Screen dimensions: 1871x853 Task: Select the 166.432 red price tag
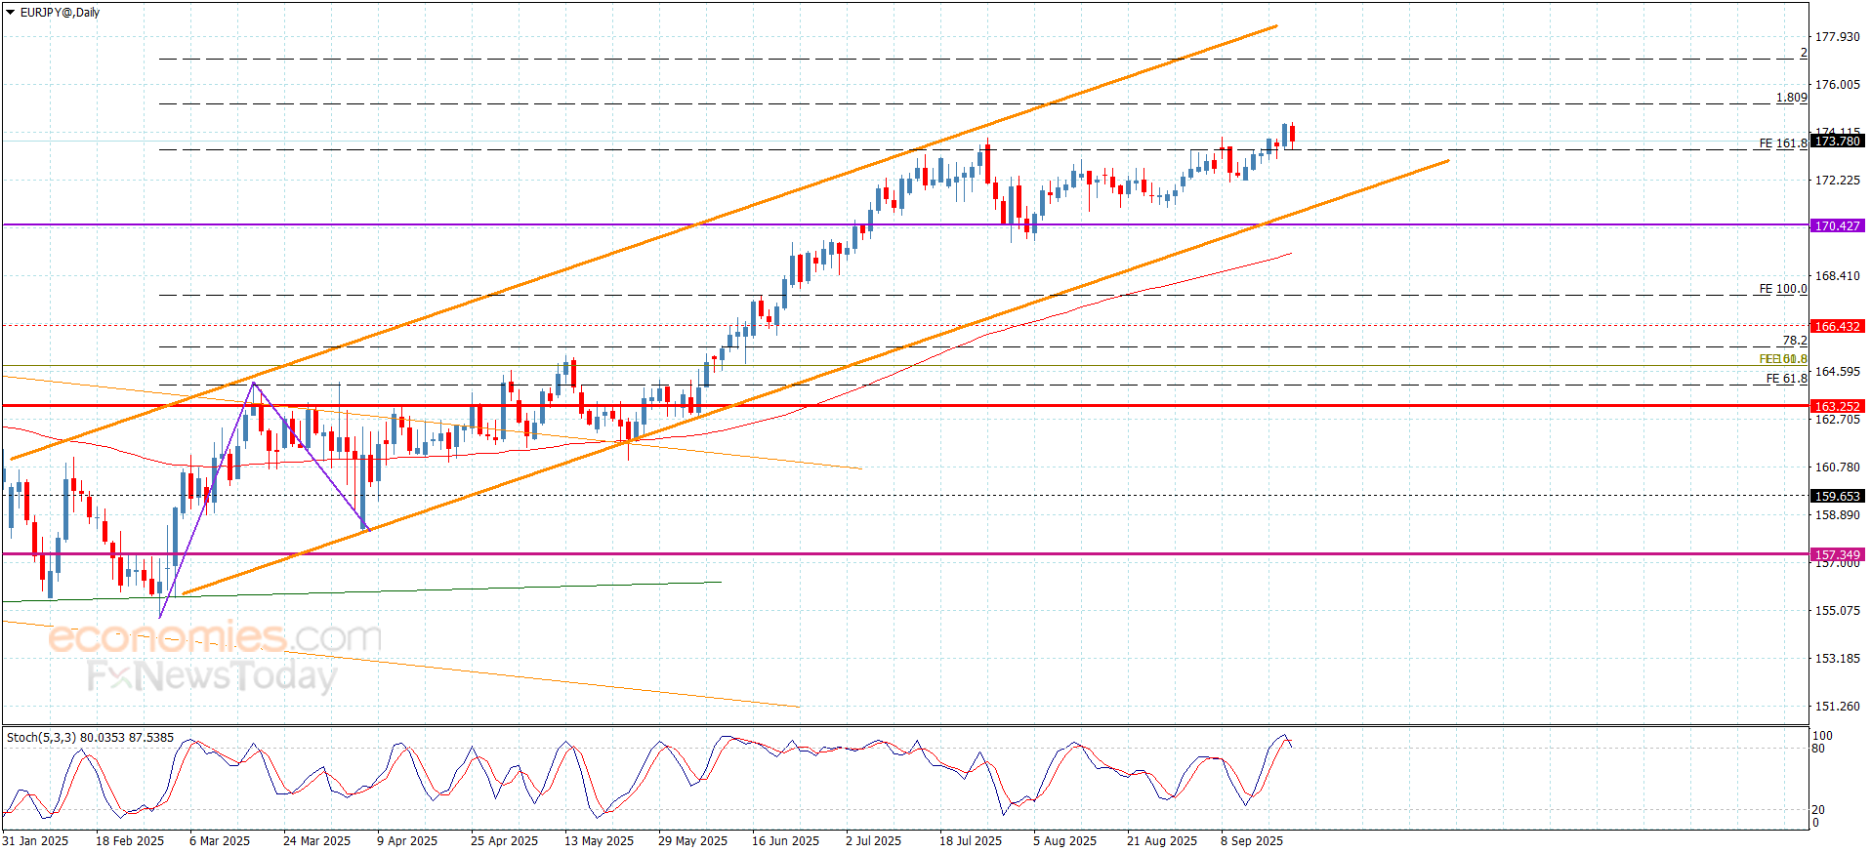[x=1837, y=326]
